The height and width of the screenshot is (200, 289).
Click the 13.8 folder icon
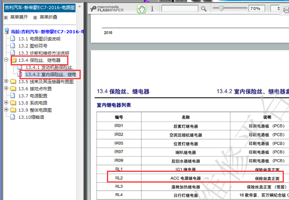pos(13,103)
